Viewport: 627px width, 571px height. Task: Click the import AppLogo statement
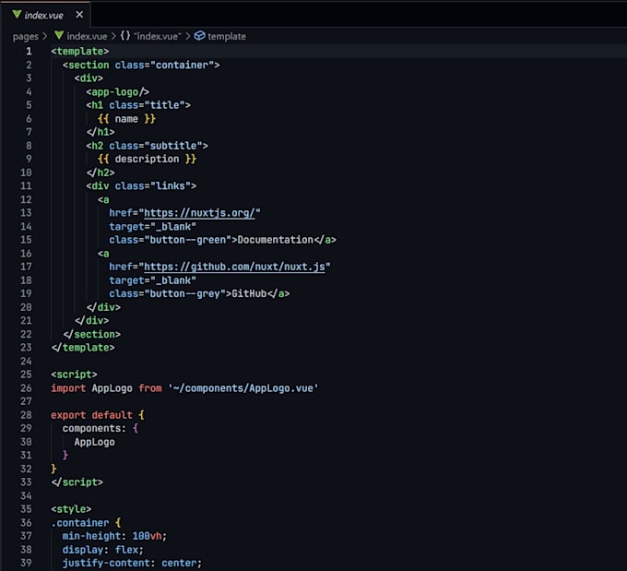point(184,388)
